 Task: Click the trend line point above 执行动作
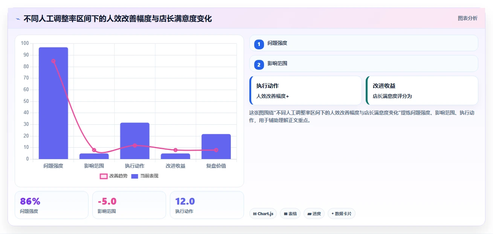click(x=135, y=145)
